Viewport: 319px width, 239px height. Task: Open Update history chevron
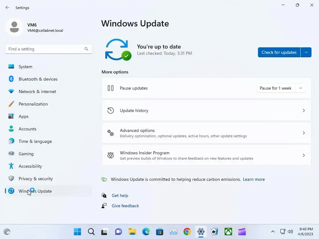click(303, 110)
